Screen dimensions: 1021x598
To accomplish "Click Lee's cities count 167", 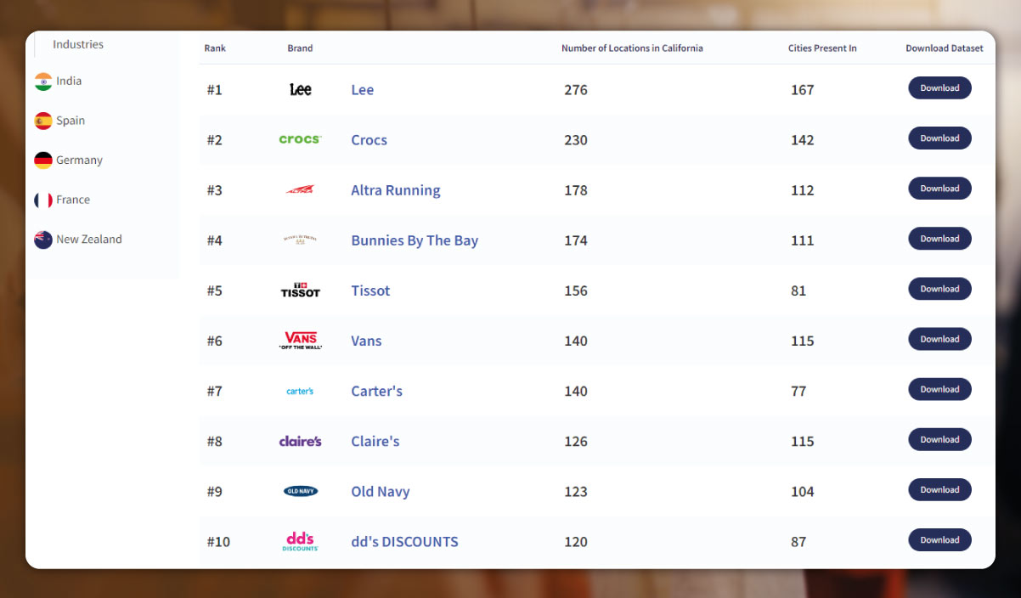I will click(803, 90).
